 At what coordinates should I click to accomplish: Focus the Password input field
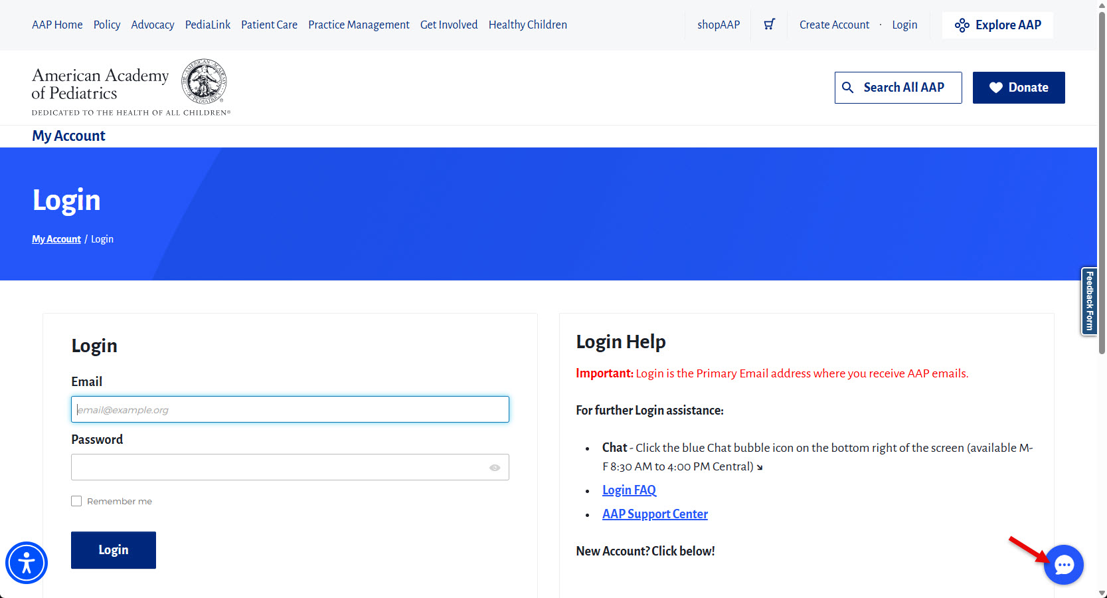(x=290, y=467)
